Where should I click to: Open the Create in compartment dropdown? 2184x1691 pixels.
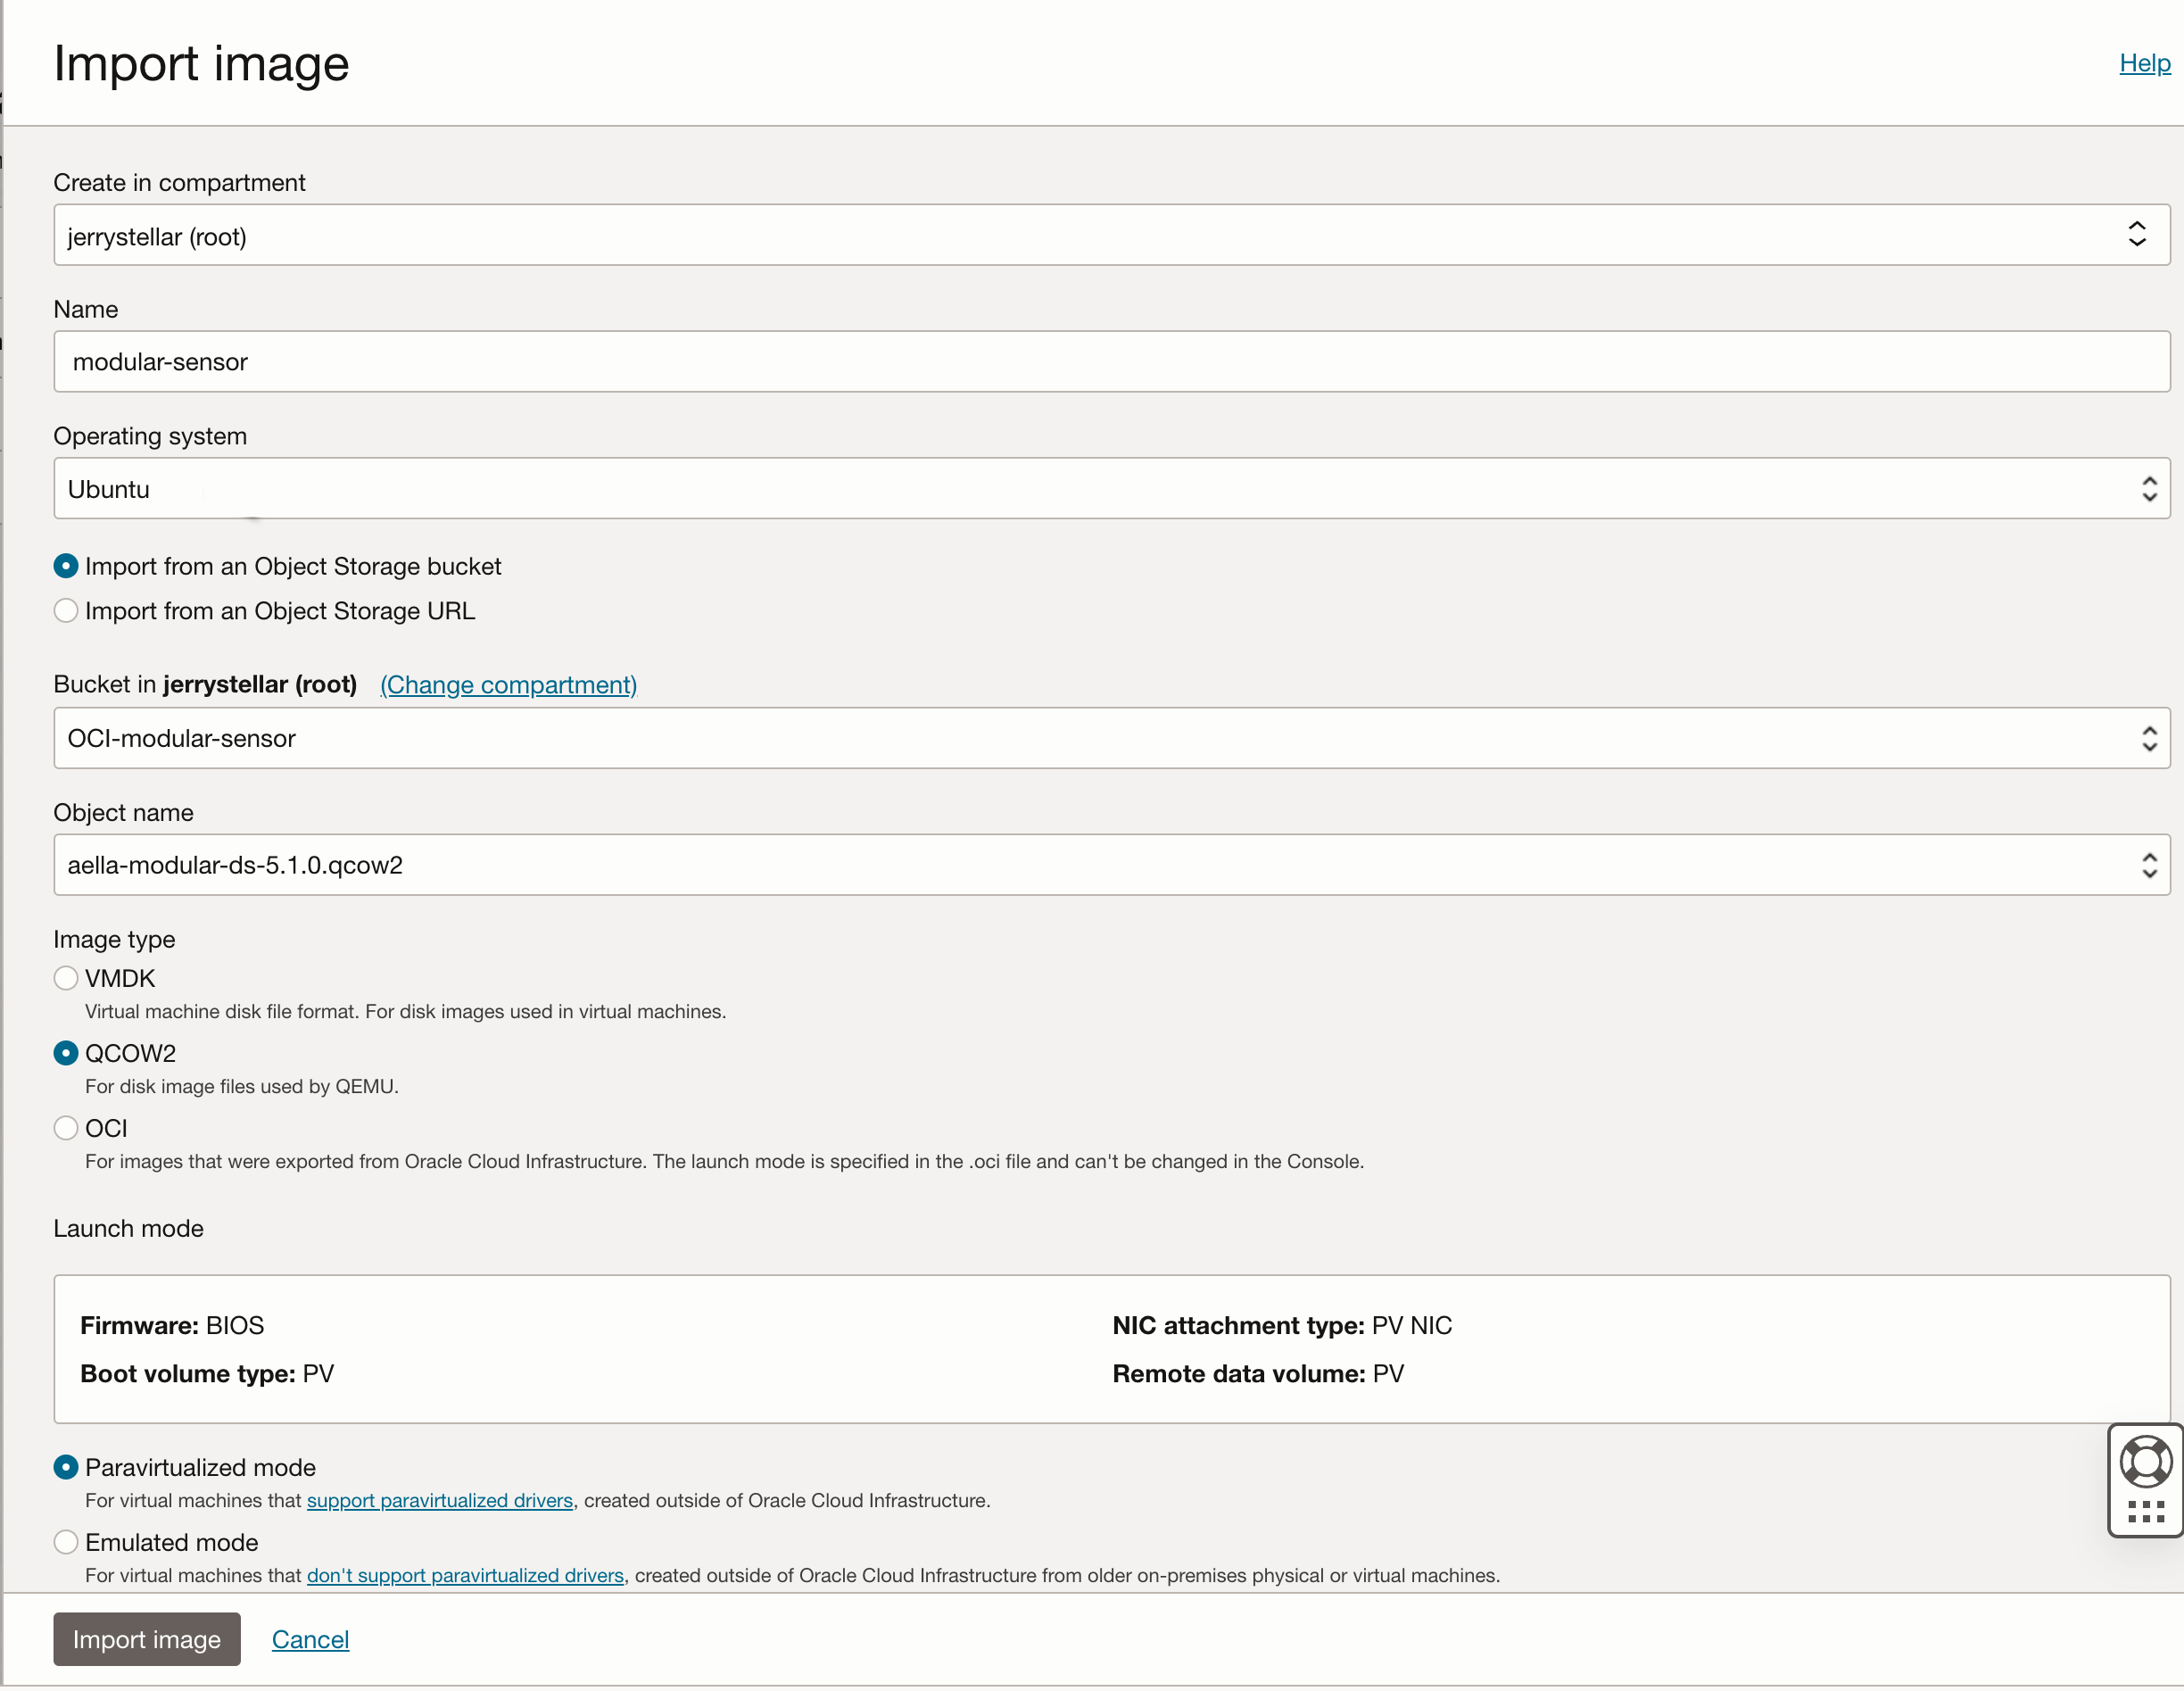coord(1110,236)
